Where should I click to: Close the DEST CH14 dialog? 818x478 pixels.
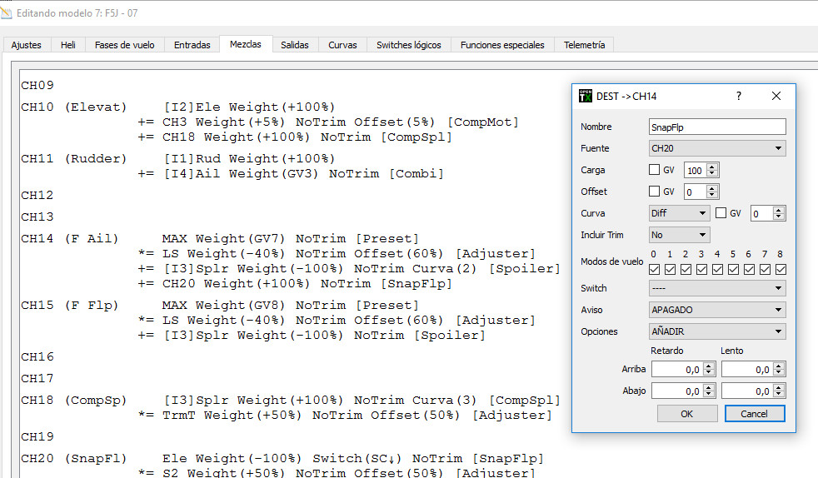(776, 96)
